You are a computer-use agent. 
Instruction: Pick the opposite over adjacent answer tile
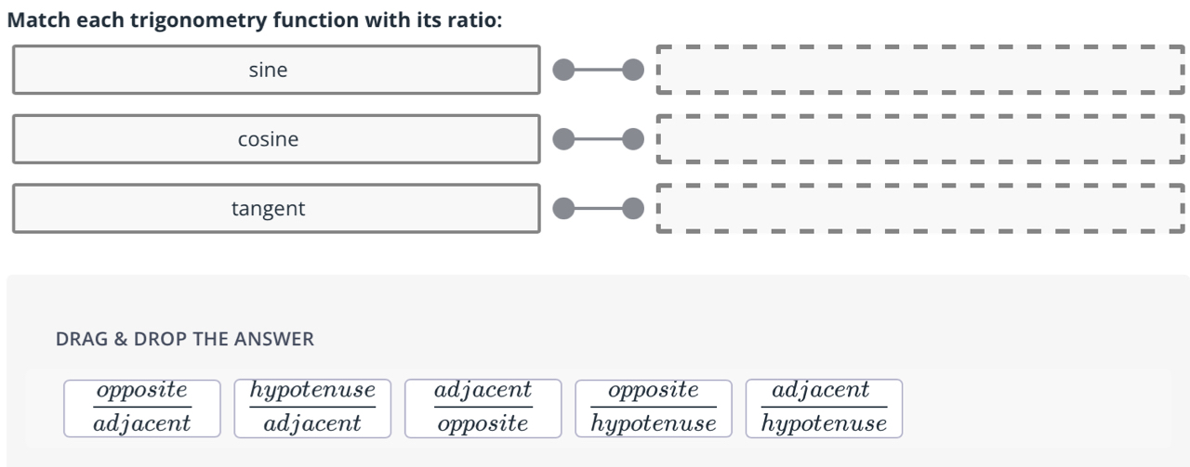point(142,408)
